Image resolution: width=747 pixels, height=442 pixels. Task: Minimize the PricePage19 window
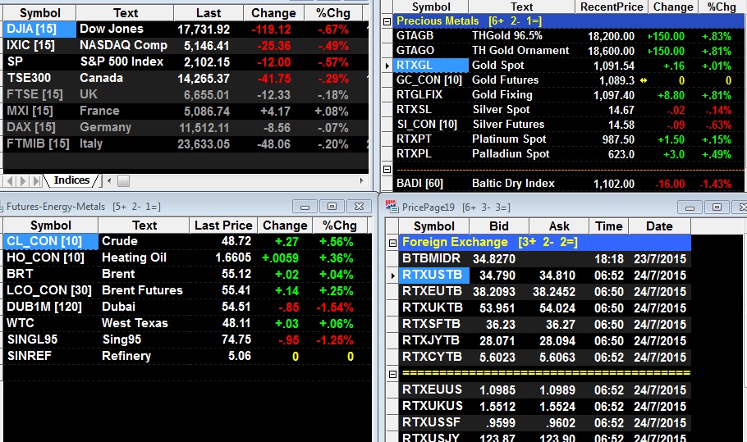[x=690, y=207]
